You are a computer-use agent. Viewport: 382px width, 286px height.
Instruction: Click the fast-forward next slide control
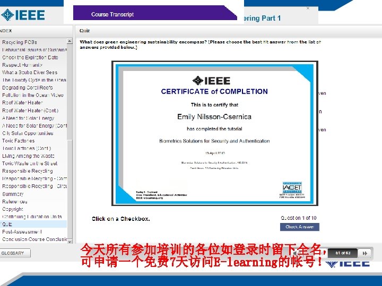364,253
